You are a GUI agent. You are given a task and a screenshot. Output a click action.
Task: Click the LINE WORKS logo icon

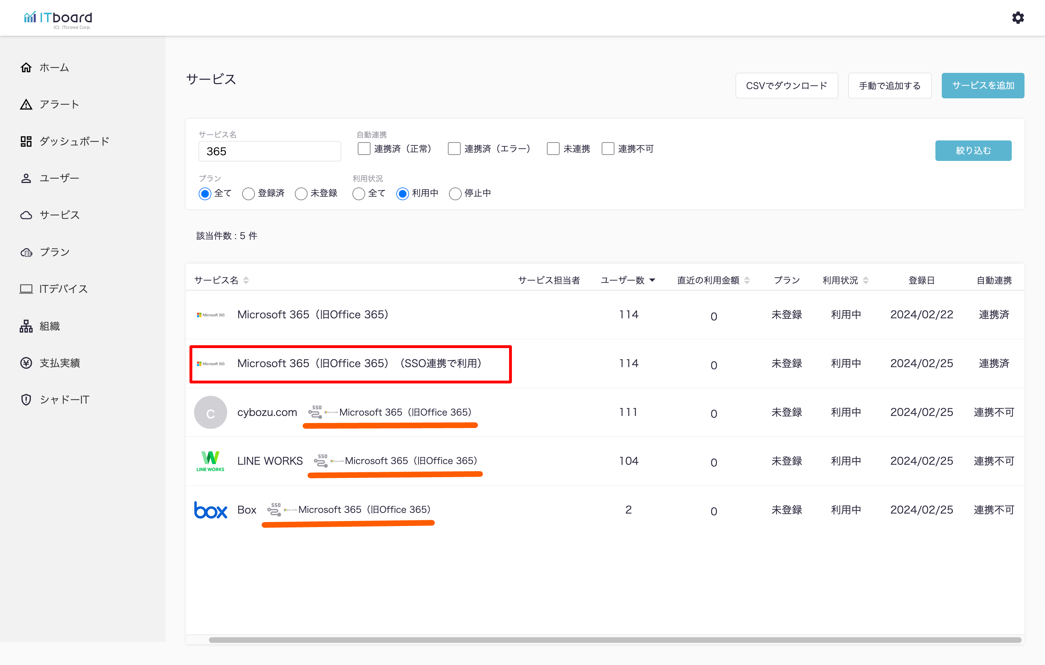click(x=210, y=461)
